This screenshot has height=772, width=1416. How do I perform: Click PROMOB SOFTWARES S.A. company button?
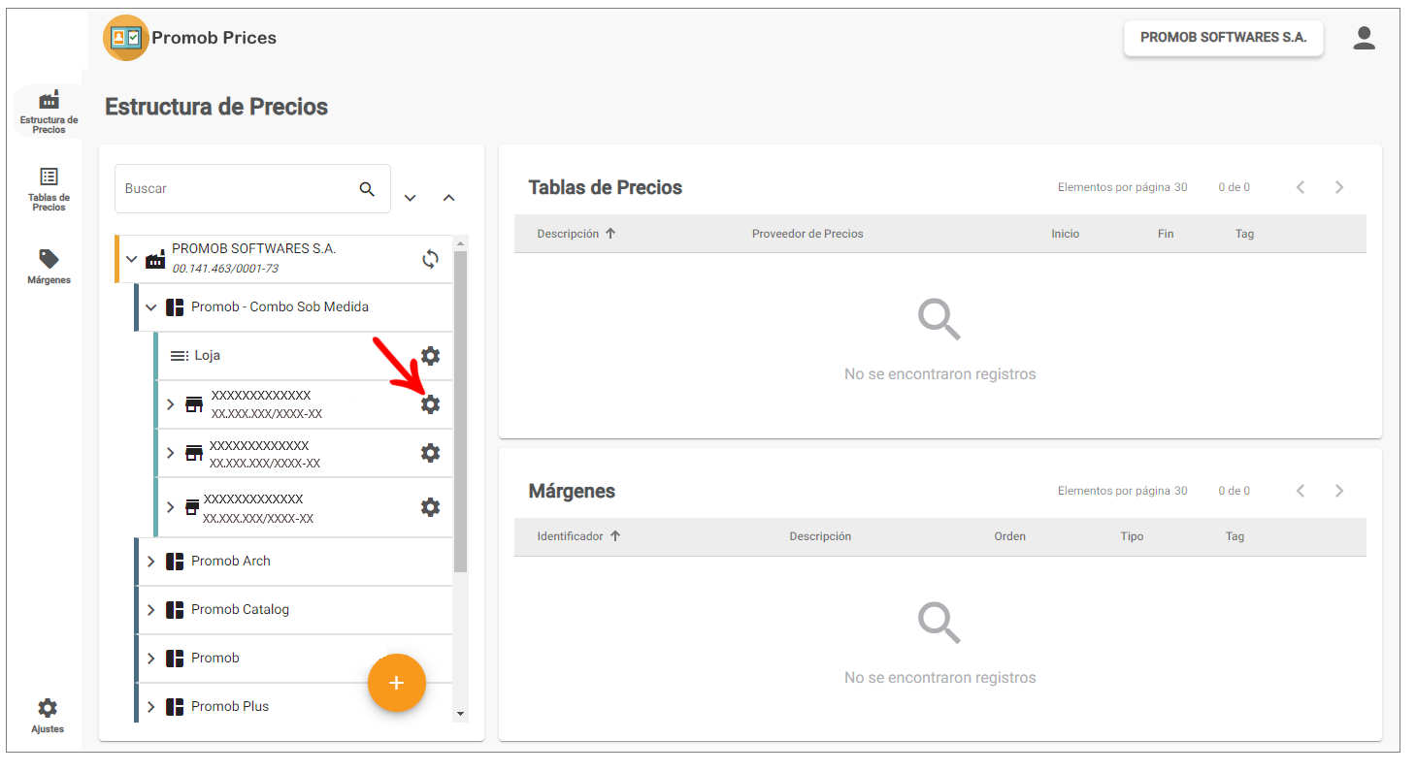(1223, 38)
